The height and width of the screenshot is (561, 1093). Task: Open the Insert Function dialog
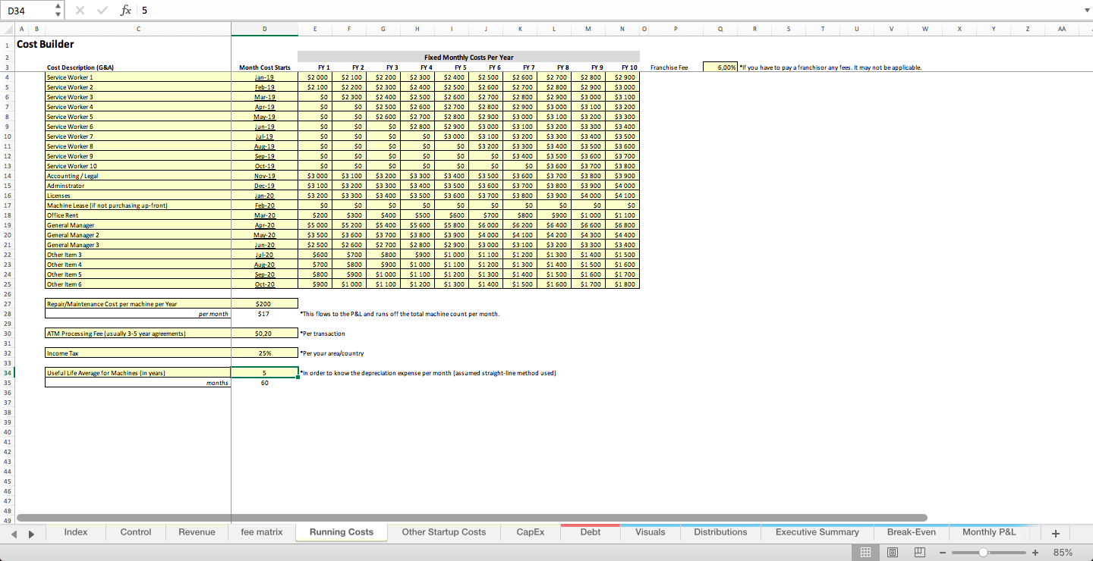tap(126, 10)
